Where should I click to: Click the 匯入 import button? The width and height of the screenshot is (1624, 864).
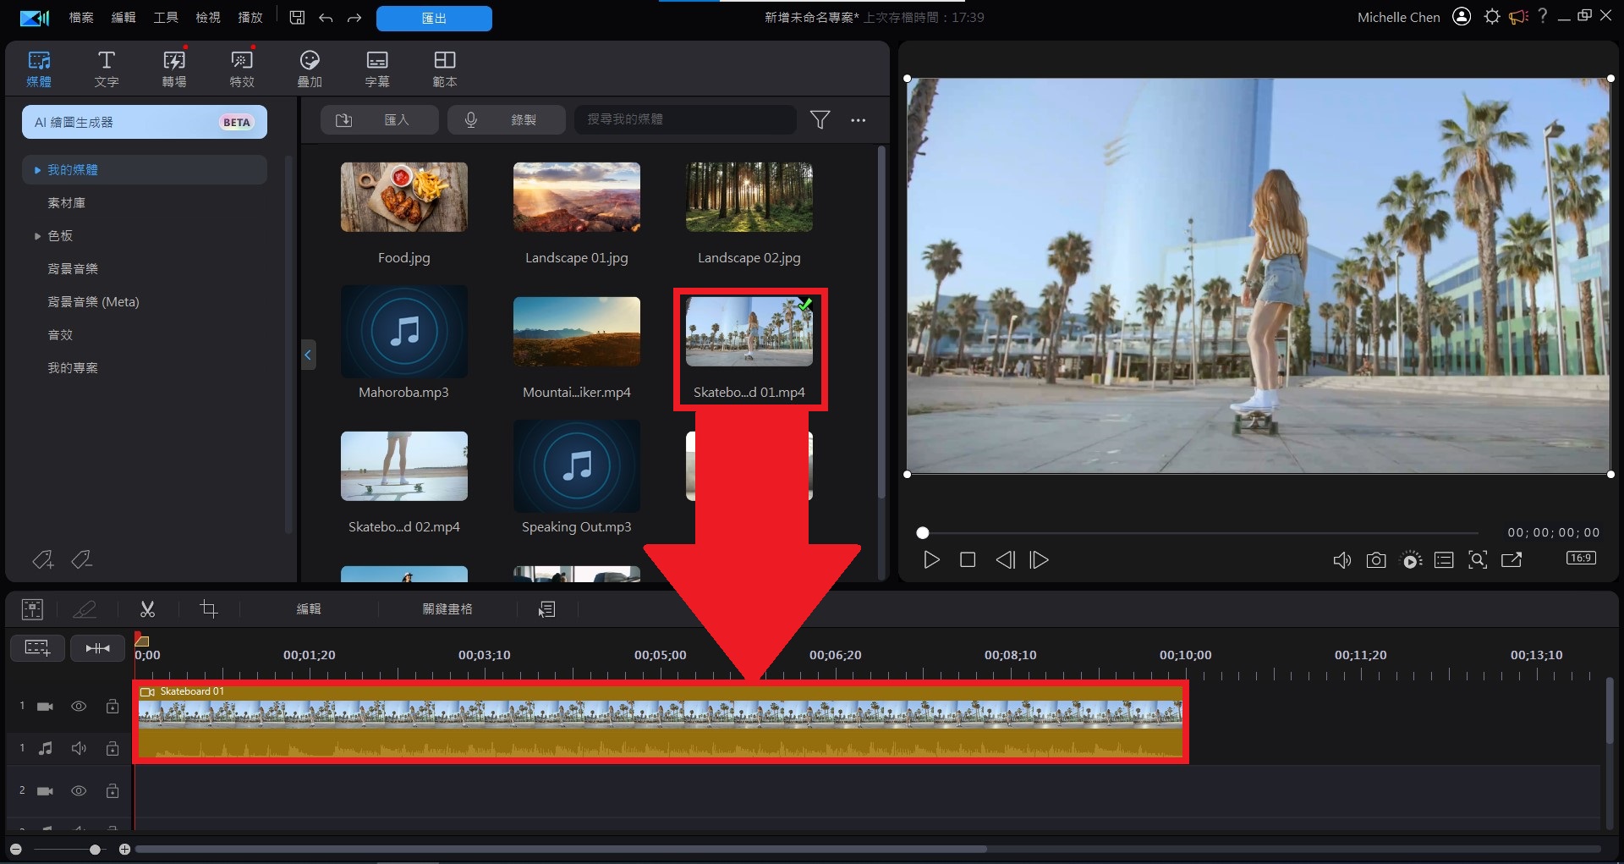coord(379,120)
